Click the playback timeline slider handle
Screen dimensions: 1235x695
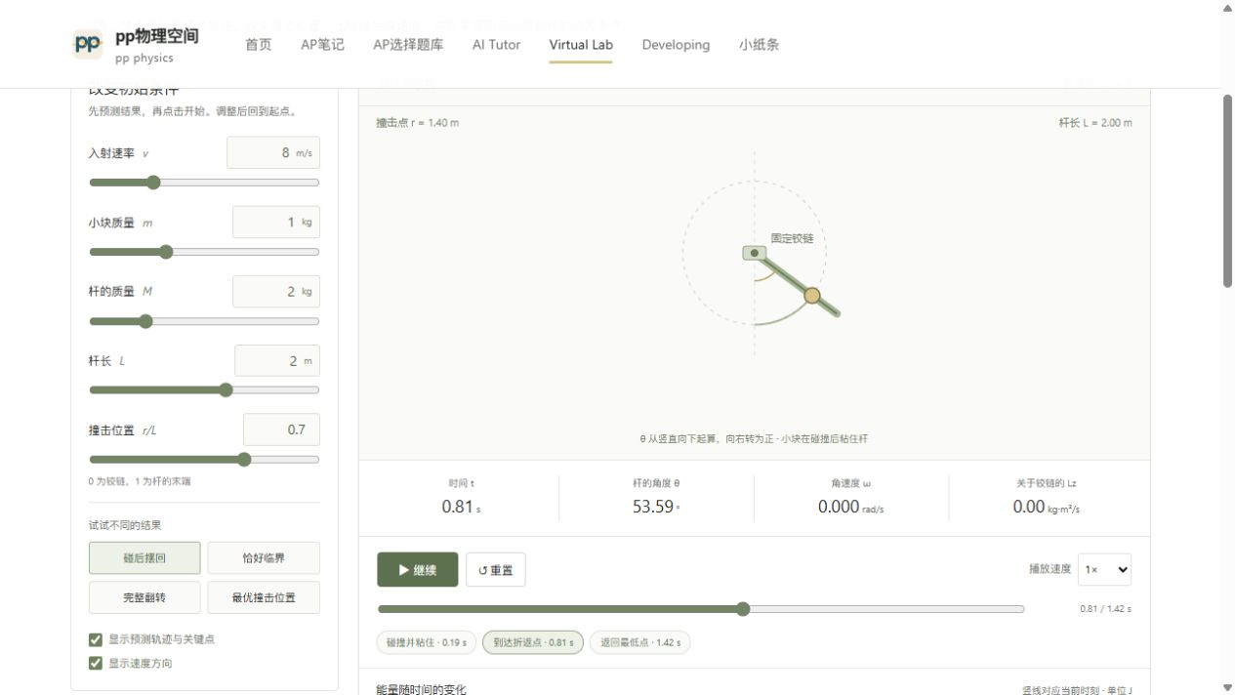click(743, 609)
